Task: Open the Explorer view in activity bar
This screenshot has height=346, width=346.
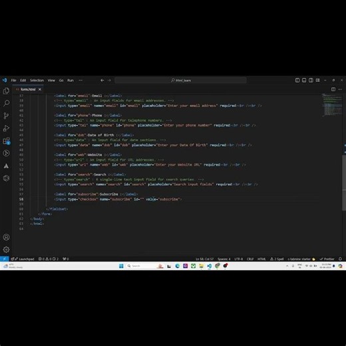Action: pos(6,90)
